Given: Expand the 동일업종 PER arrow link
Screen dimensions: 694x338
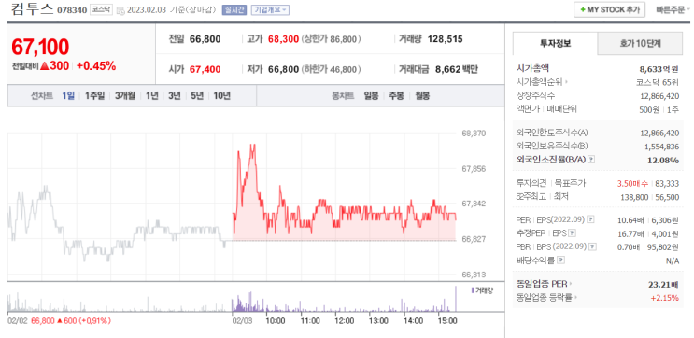Looking at the screenshot, I should [x=571, y=284].
